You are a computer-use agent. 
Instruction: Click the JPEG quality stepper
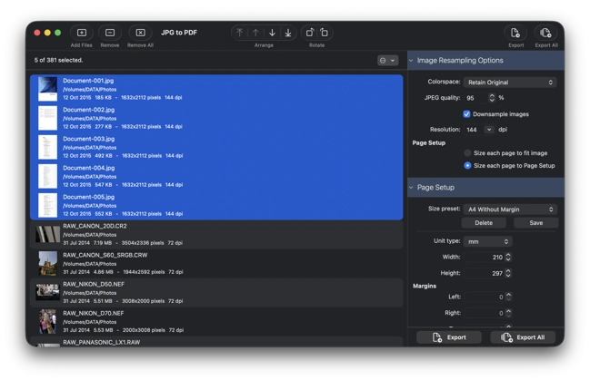pos(492,98)
